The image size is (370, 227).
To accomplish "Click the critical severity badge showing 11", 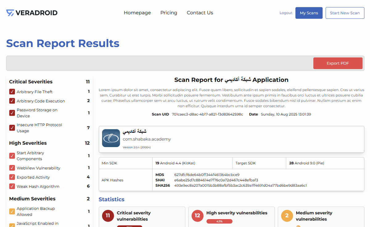I will point(108,216).
